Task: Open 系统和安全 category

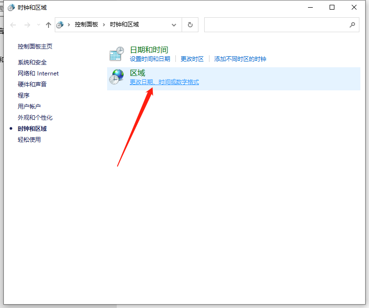Action: 32,62
